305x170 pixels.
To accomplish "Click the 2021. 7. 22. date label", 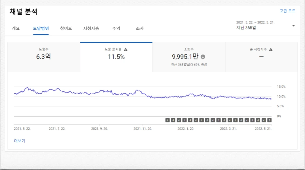I will [57, 129].
